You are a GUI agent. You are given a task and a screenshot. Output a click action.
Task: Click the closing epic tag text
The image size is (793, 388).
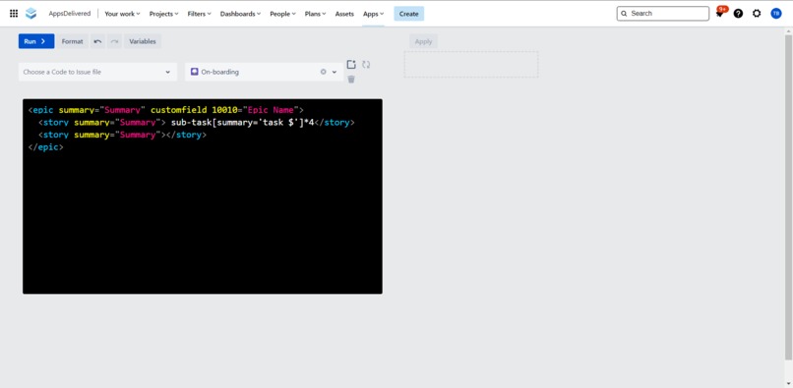coord(46,147)
